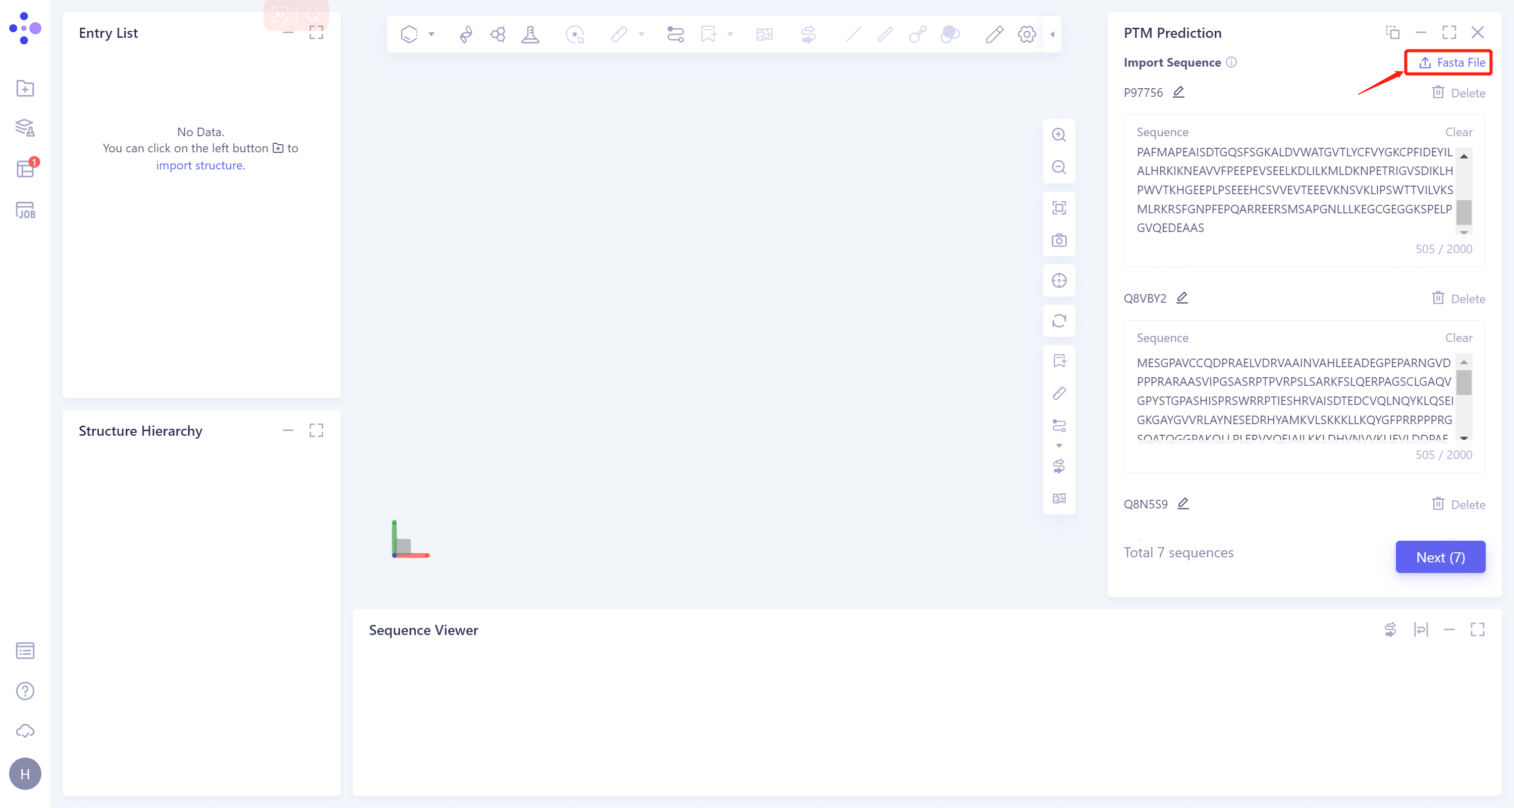Click the zoom out magnifier icon
Viewport: 1514px width, 808px height.
pyautogui.click(x=1058, y=167)
